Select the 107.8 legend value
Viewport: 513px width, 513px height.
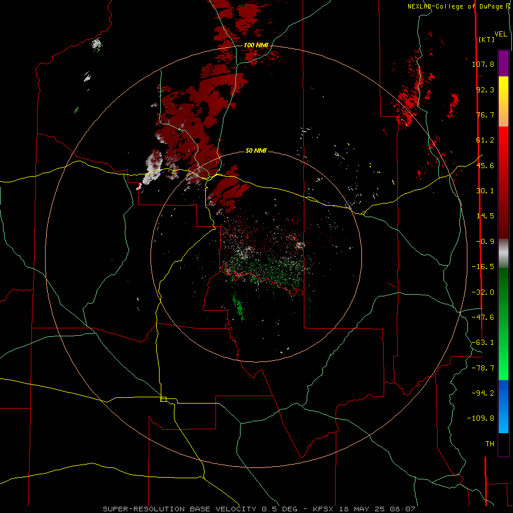[x=483, y=64]
